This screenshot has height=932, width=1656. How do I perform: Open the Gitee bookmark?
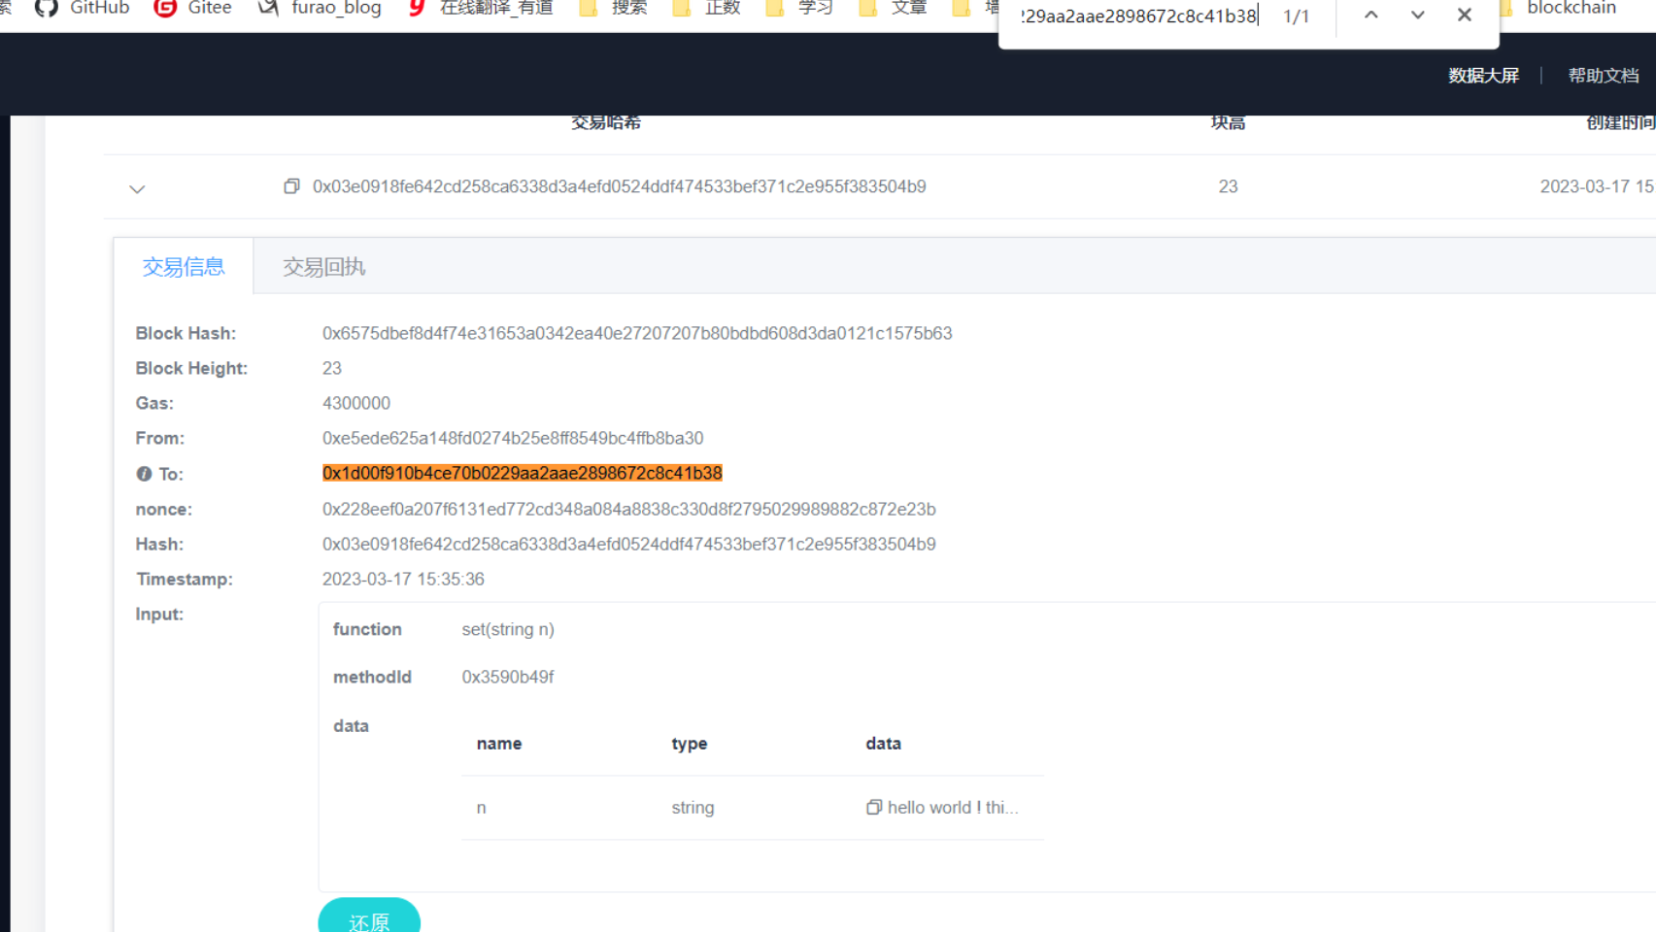coord(193,8)
